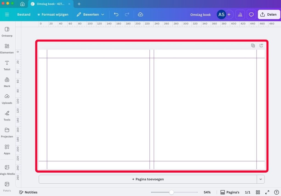Click the zoom slider handle
This screenshot has height=196, width=281.
(x=172, y=192)
